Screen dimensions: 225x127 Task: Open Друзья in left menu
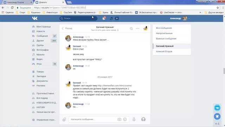tap(40, 41)
